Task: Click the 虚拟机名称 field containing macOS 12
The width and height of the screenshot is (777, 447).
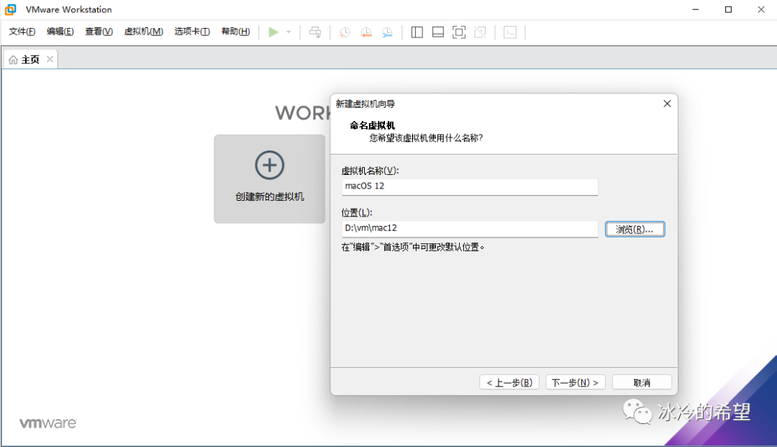Action: (470, 186)
